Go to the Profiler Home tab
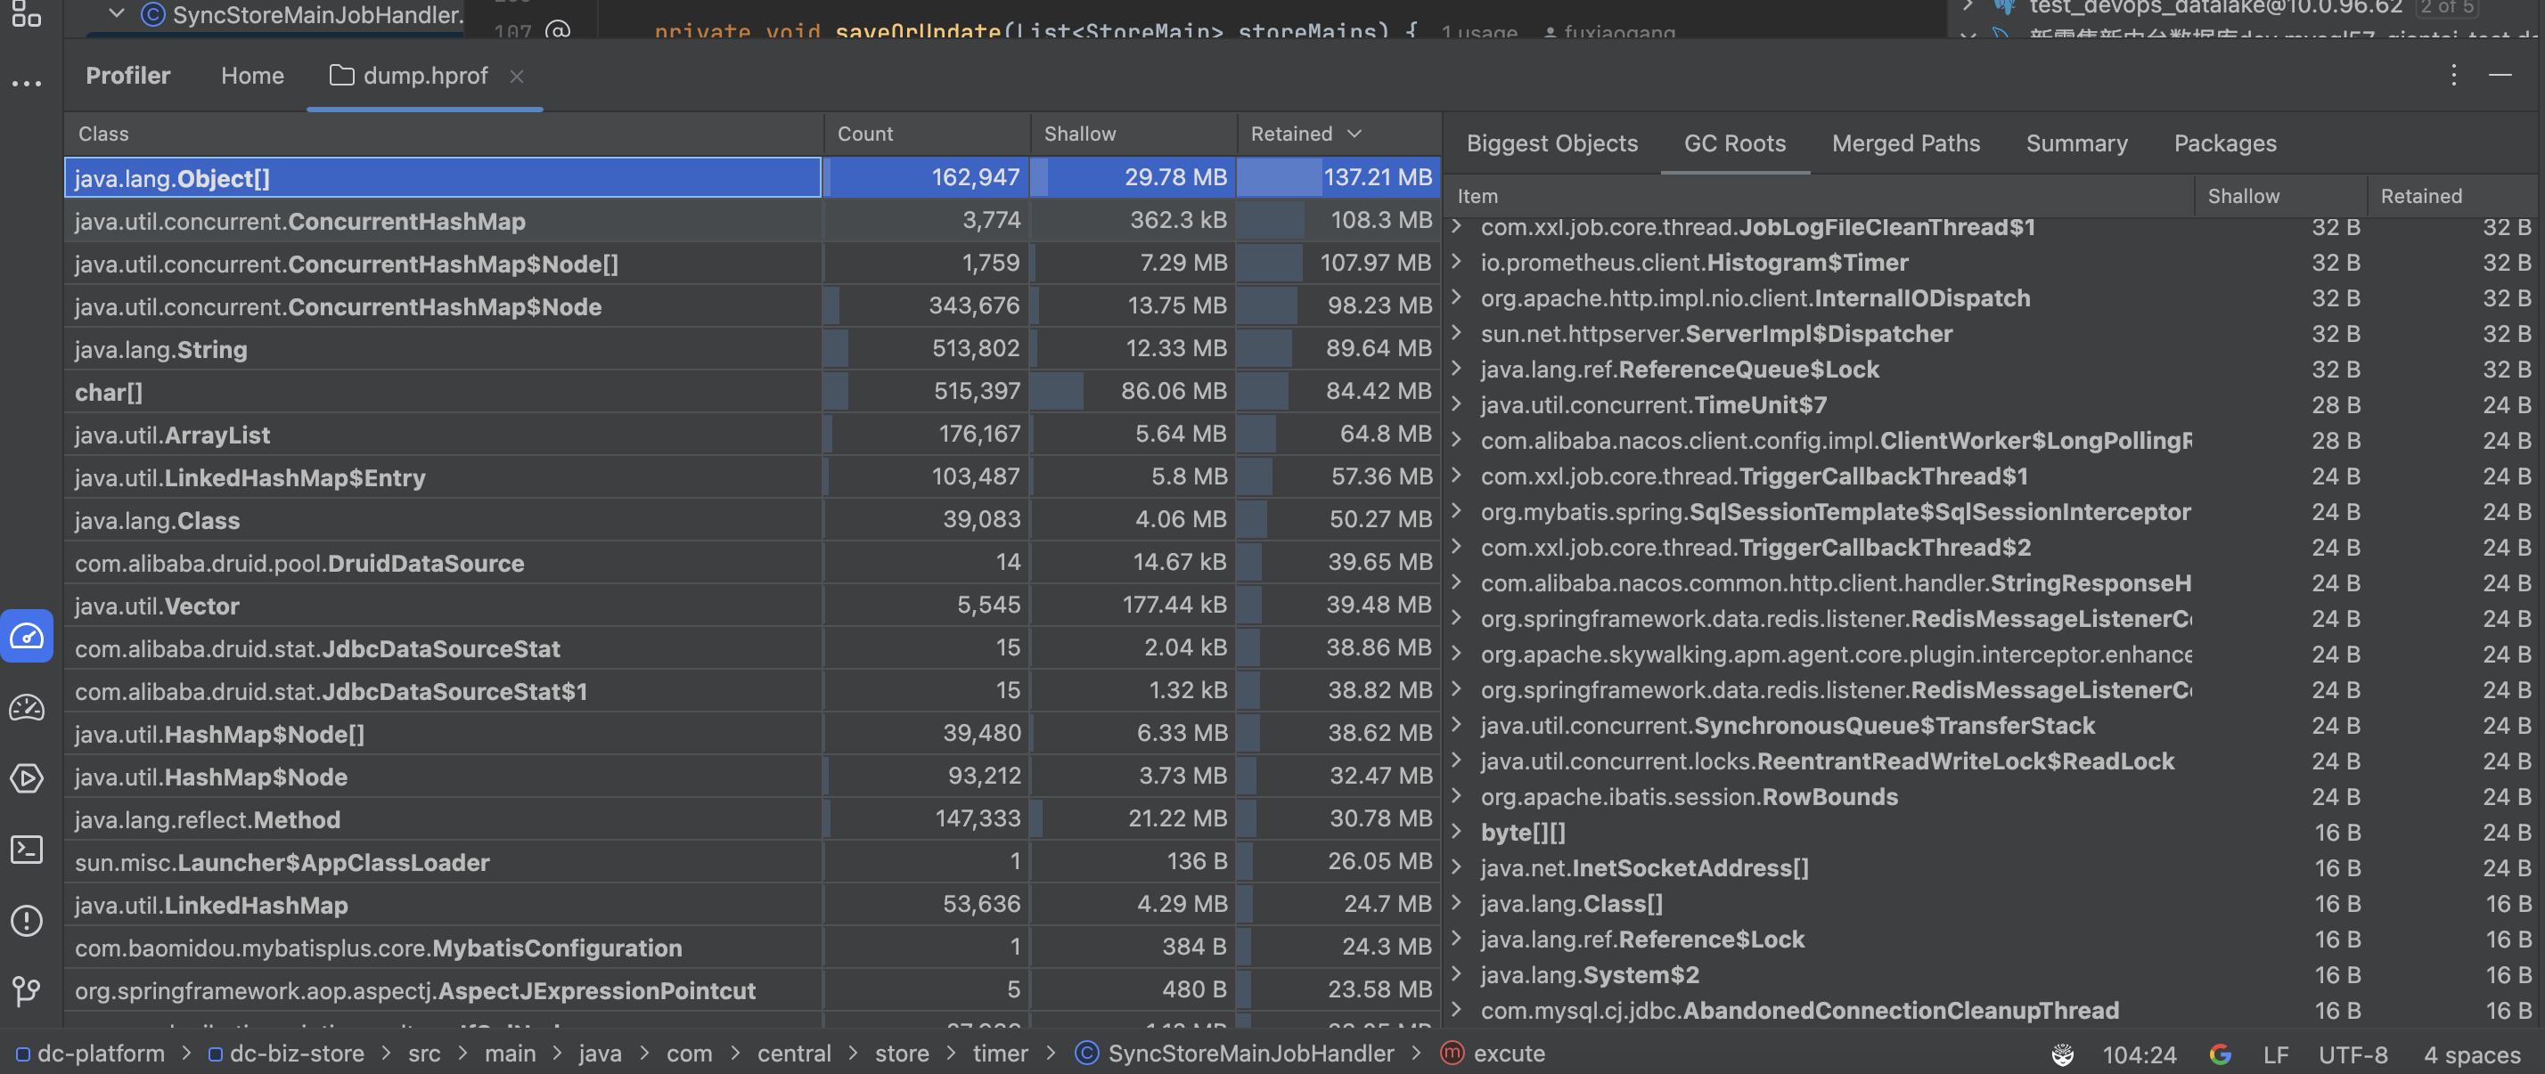This screenshot has width=2545, height=1074. (x=252, y=76)
